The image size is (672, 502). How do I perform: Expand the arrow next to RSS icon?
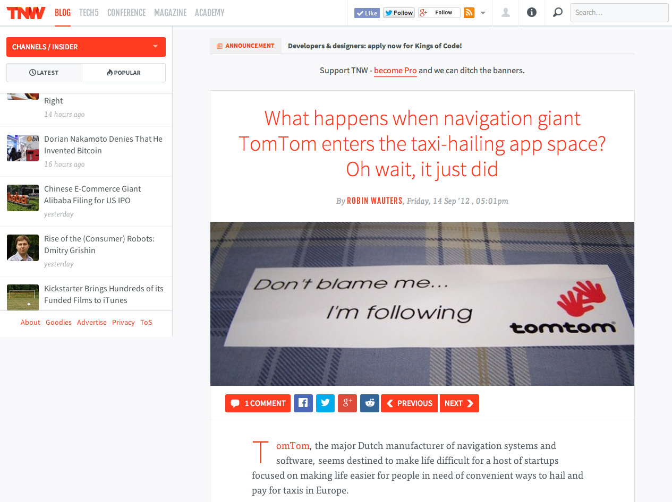(x=483, y=13)
